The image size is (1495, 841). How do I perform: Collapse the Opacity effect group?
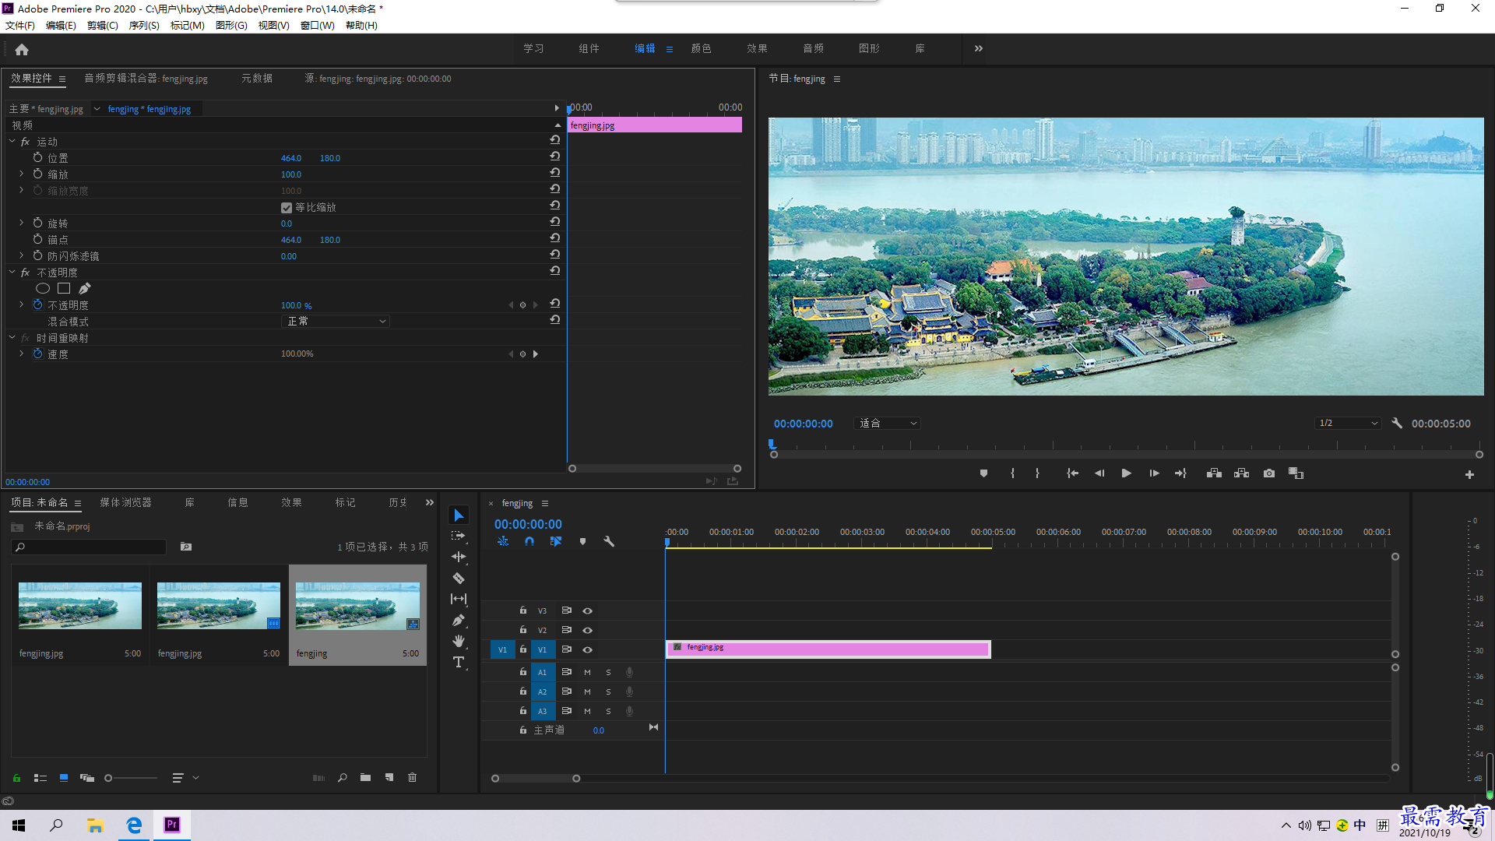click(x=12, y=273)
